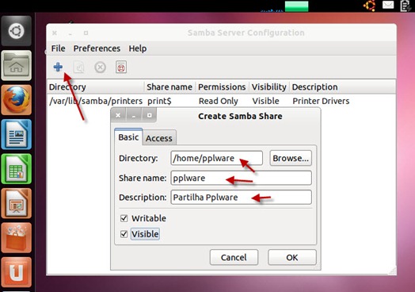The width and height of the screenshot is (415, 292).
Task: Sort by the Permissions column header
Action: [x=222, y=87]
